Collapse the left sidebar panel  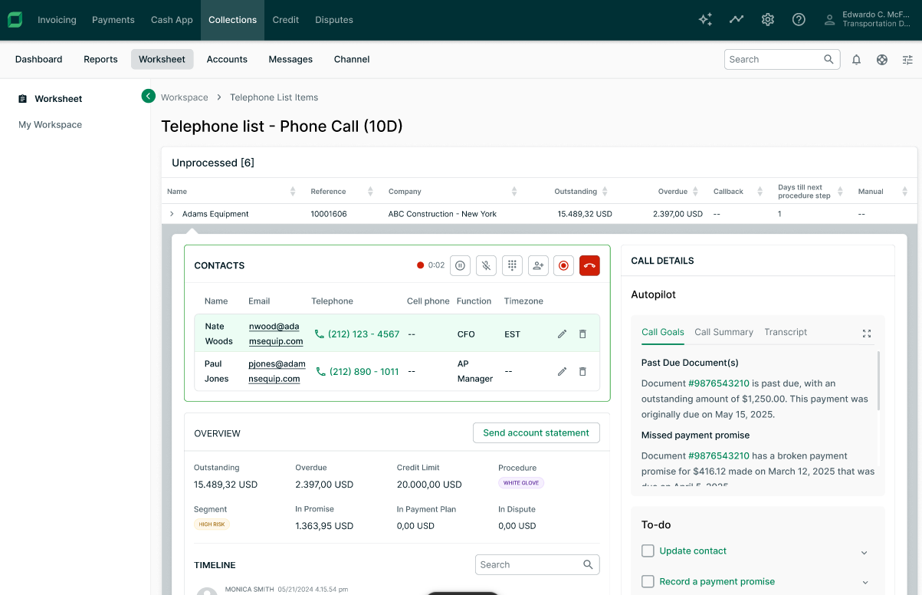(148, 96)
